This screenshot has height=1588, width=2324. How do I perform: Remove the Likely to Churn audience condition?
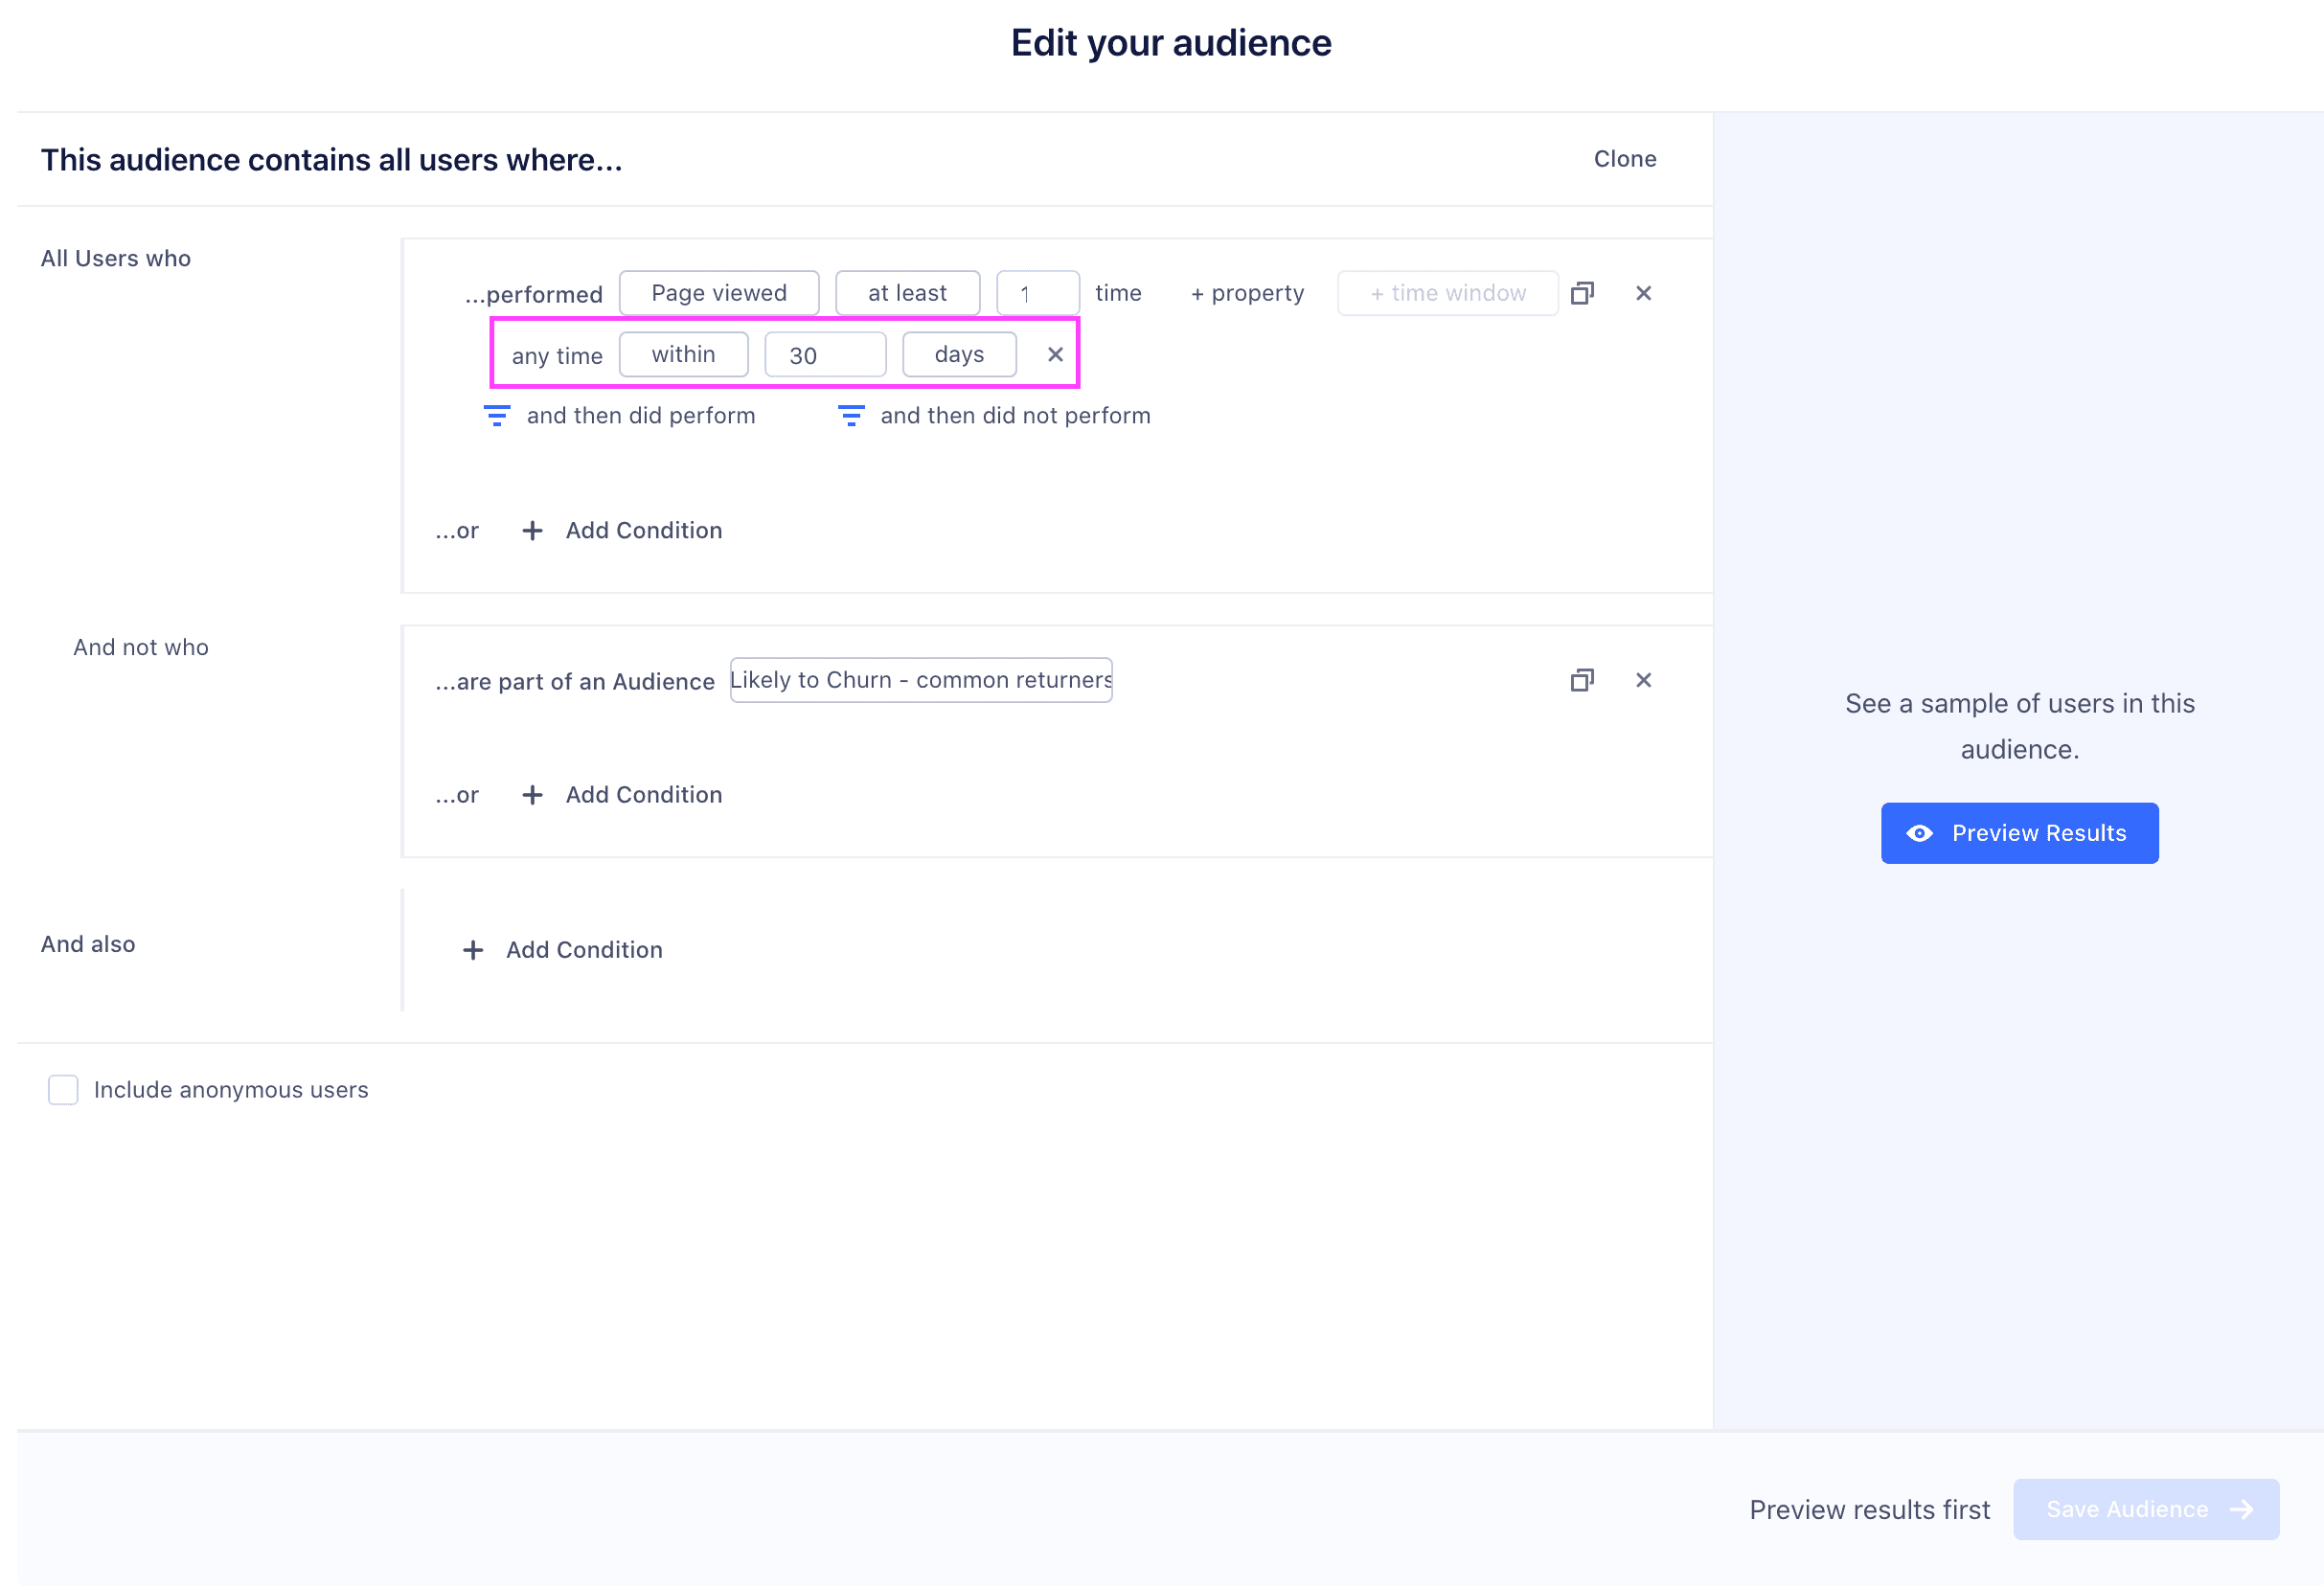(x=1643, y=680)
